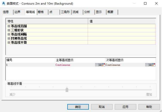
Task: Maximize the 曲面样式 dialog window
Action: [x=145, y=3]
